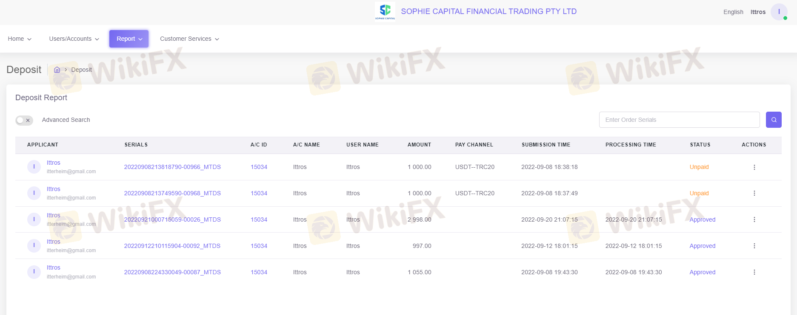The width and height of the screenshot is (797, 315).
Task: Open actions menu for serial ending 00087_MTDS
Action: click(x=754, y=272)
